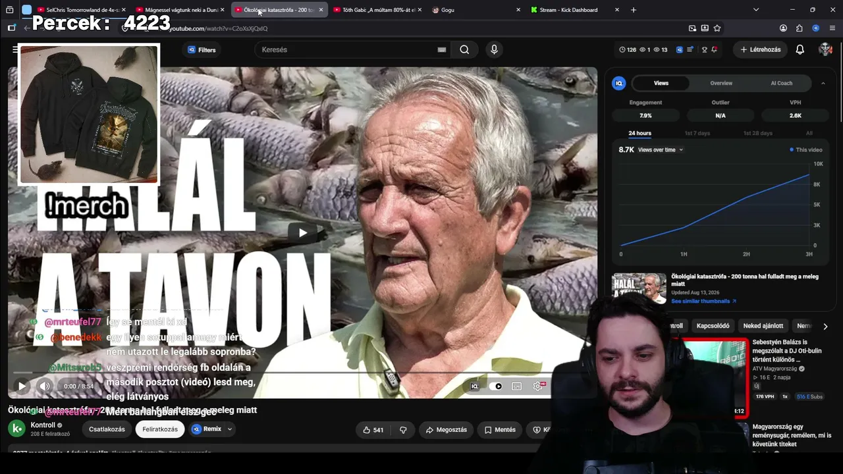Click the Halál a tavon thumbnail in vidIQ panel

tap(639, 288)
